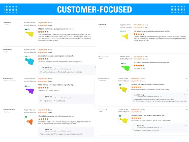The height and width of the screenshot is (142, 189).
Task: Click the thumbs-up icon on YTPS 100 review
Action: coord(187,90)
